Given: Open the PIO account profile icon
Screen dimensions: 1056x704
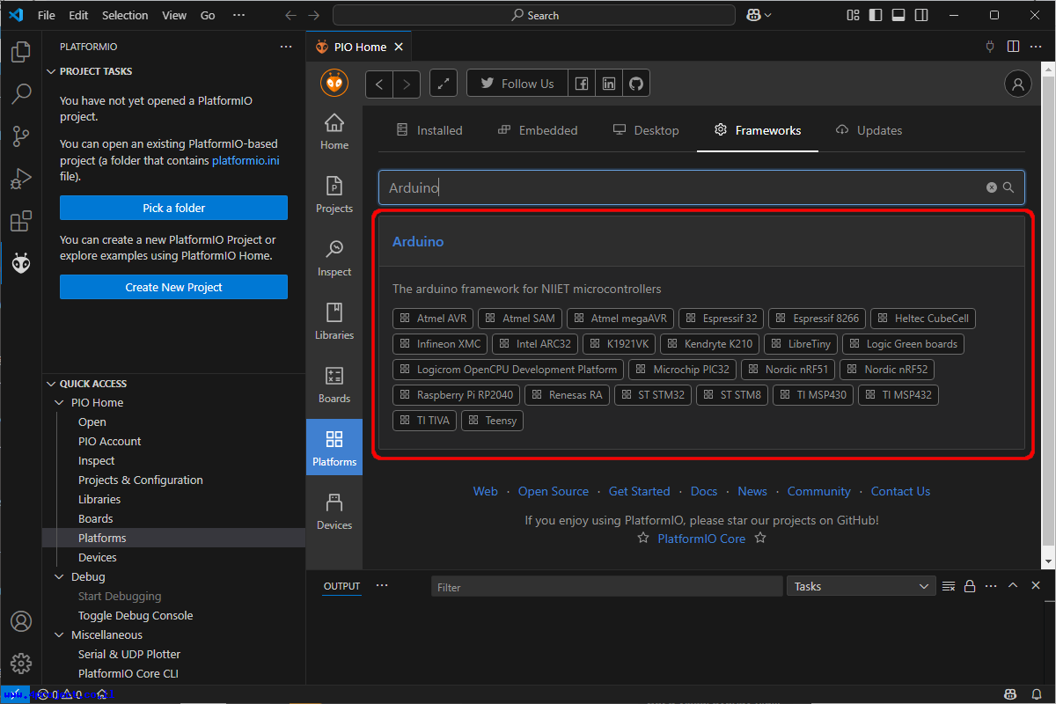Looking at the screenshot, I should coord(1018,84).
